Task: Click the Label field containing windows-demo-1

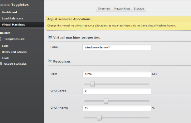Action: click(117, 47)
